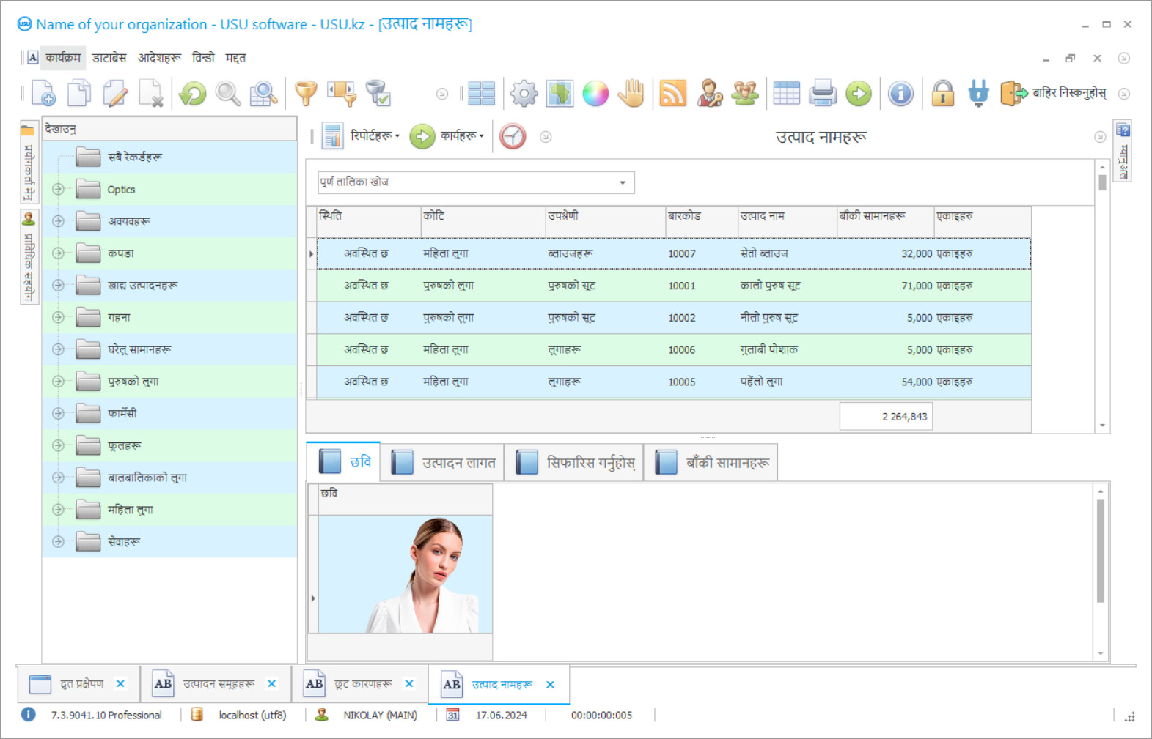This screenshot has height=739, width=1152.
Task: Expand the फार्मेसी folder node
Action: click(x=59, y=414)
